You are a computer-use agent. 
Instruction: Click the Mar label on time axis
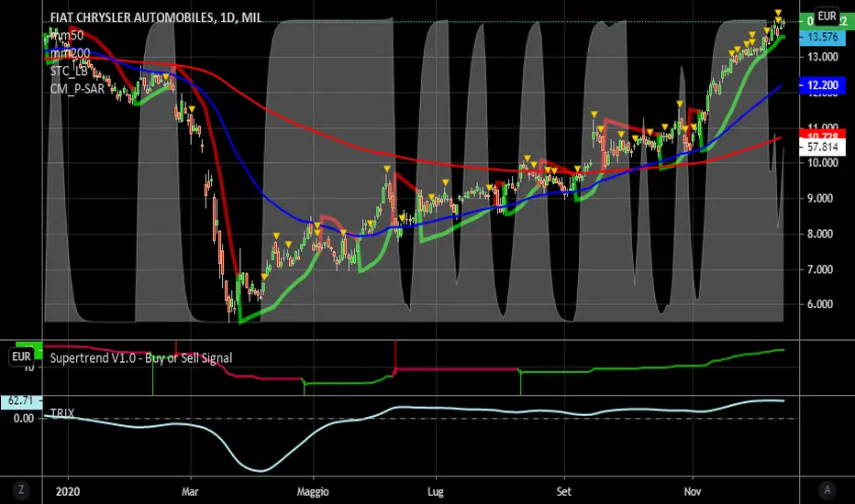(x=190, y=491)
